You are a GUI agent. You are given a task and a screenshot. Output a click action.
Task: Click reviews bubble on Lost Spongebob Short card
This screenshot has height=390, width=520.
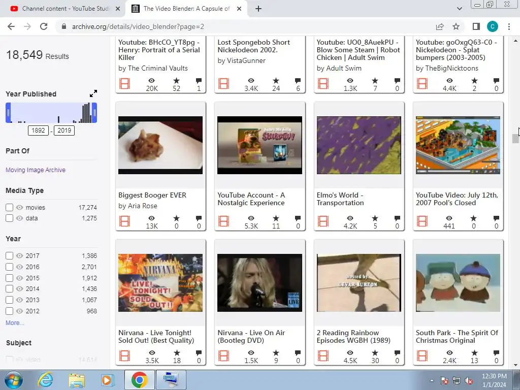pyautogui.click(x=298, y=81)
